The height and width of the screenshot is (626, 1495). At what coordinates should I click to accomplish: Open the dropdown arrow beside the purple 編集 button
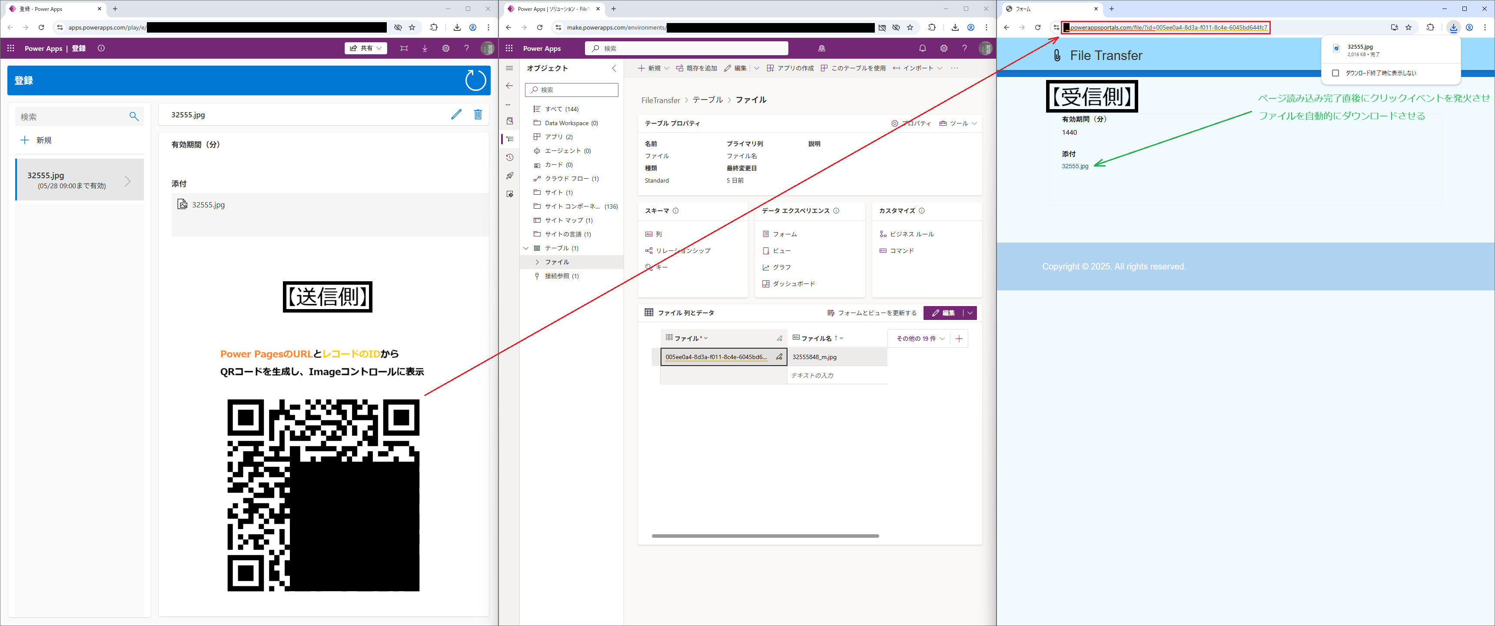click(970, 313)
